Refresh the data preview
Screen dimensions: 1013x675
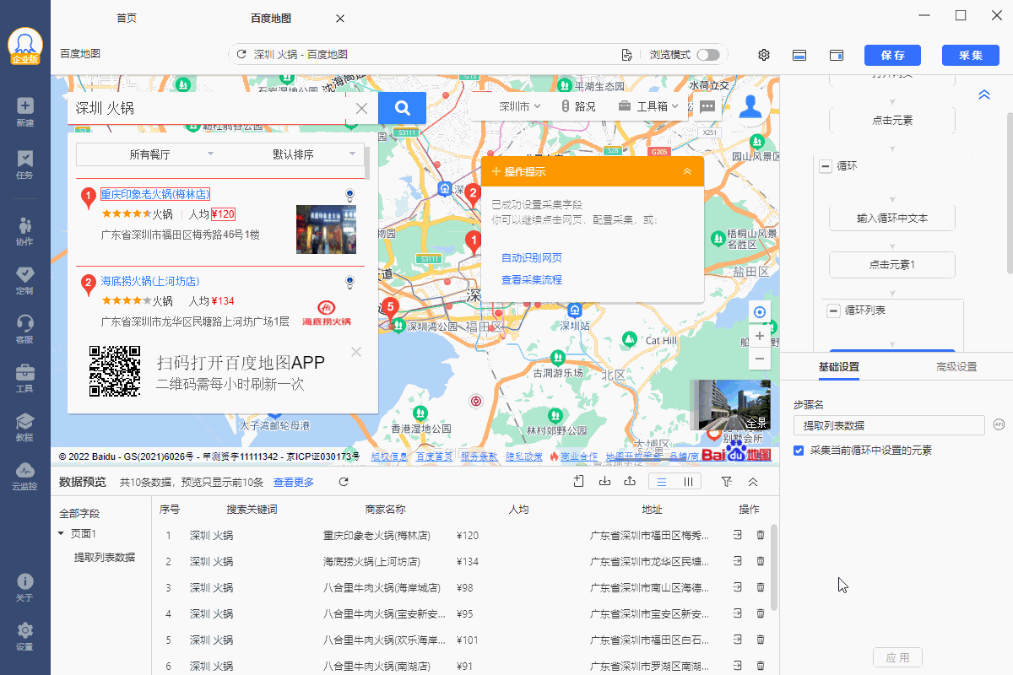[x=344, y=482]
